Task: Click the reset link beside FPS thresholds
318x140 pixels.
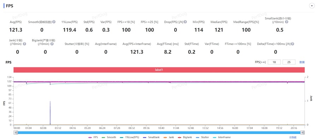Action: tap(302, 62)
